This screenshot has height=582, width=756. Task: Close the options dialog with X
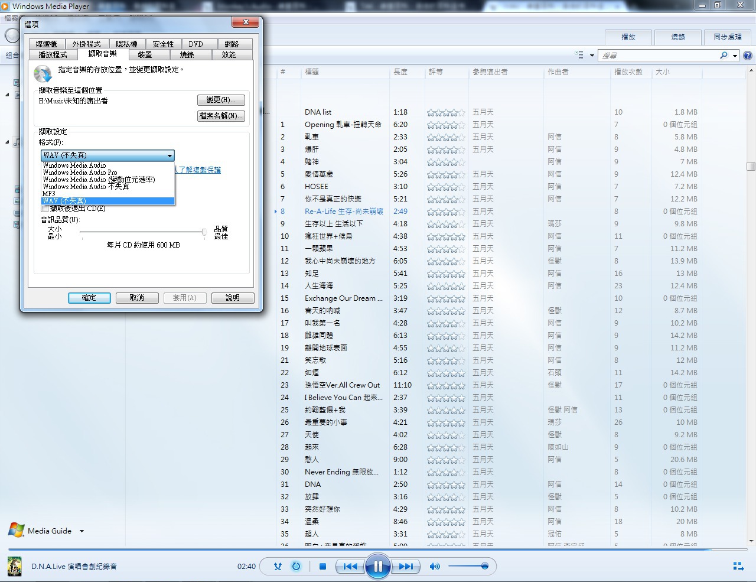(245, 22)
